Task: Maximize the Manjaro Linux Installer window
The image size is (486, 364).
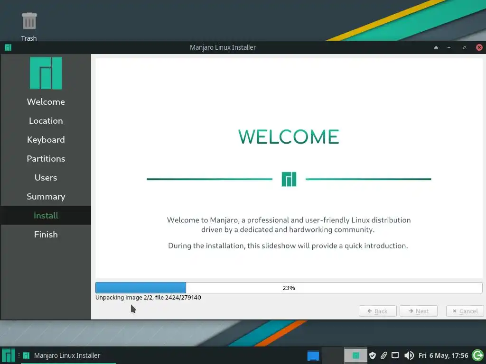Action: pyautogui.click(x=464, y=47)
